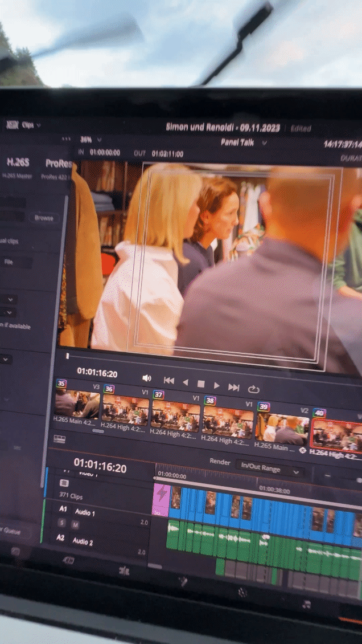
Task: Click the 01:00:38:00 ruler mark
Action: tap(274, 490)
